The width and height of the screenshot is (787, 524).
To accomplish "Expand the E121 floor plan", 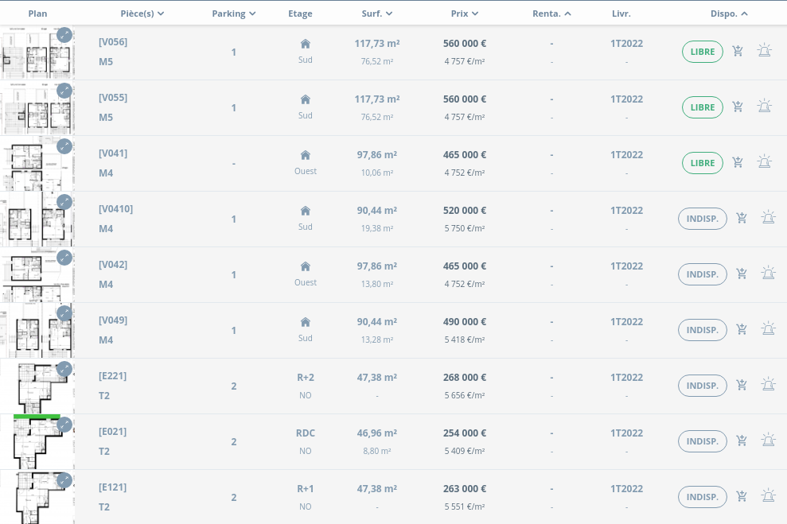I will coord(64,480).
